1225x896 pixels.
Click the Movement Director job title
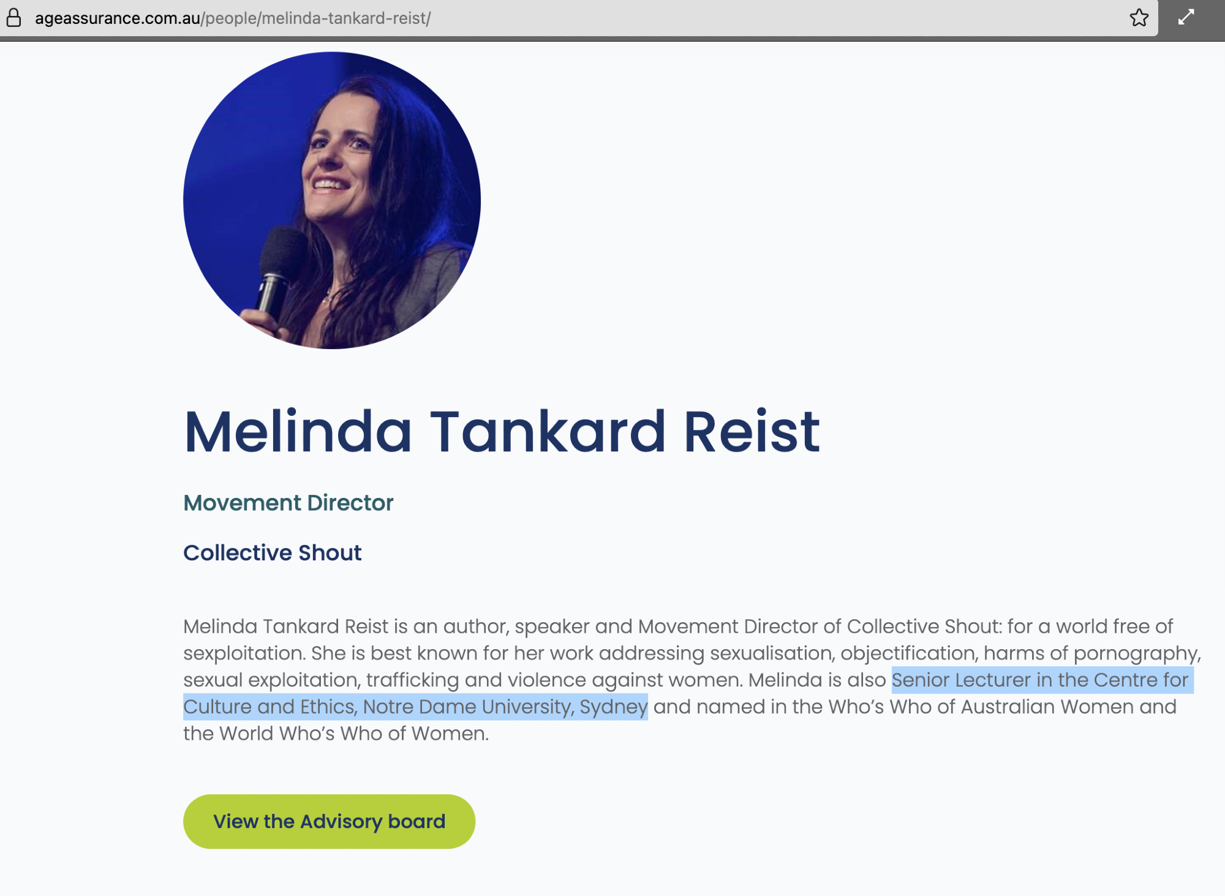[x=288, y=503]
